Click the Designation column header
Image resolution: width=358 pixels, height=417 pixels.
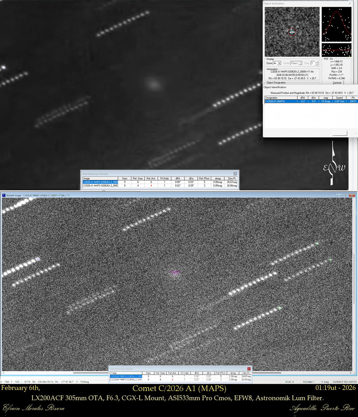[x=281, y=98]
